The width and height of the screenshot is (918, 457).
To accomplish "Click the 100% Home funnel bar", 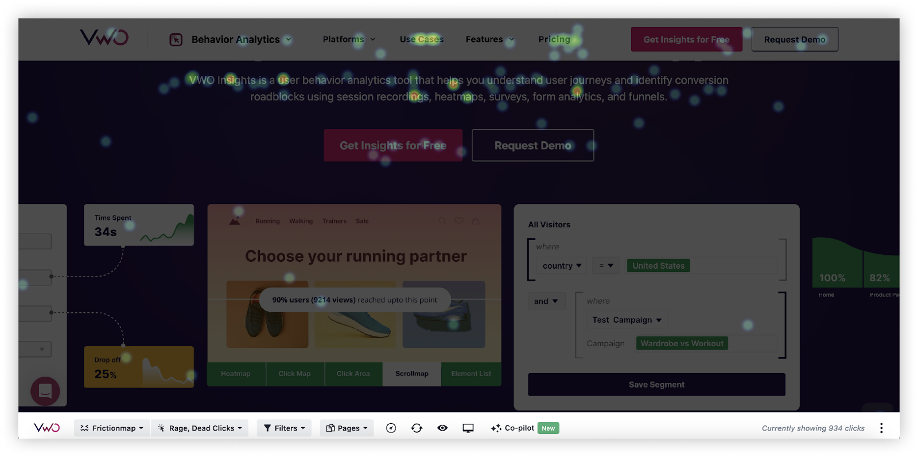I will 837,262.
